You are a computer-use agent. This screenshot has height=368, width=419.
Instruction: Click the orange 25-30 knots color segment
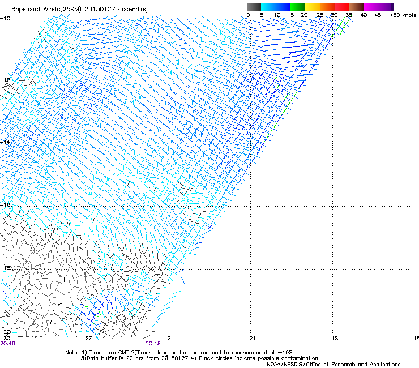pyautogui.click(x=327, y=7)
